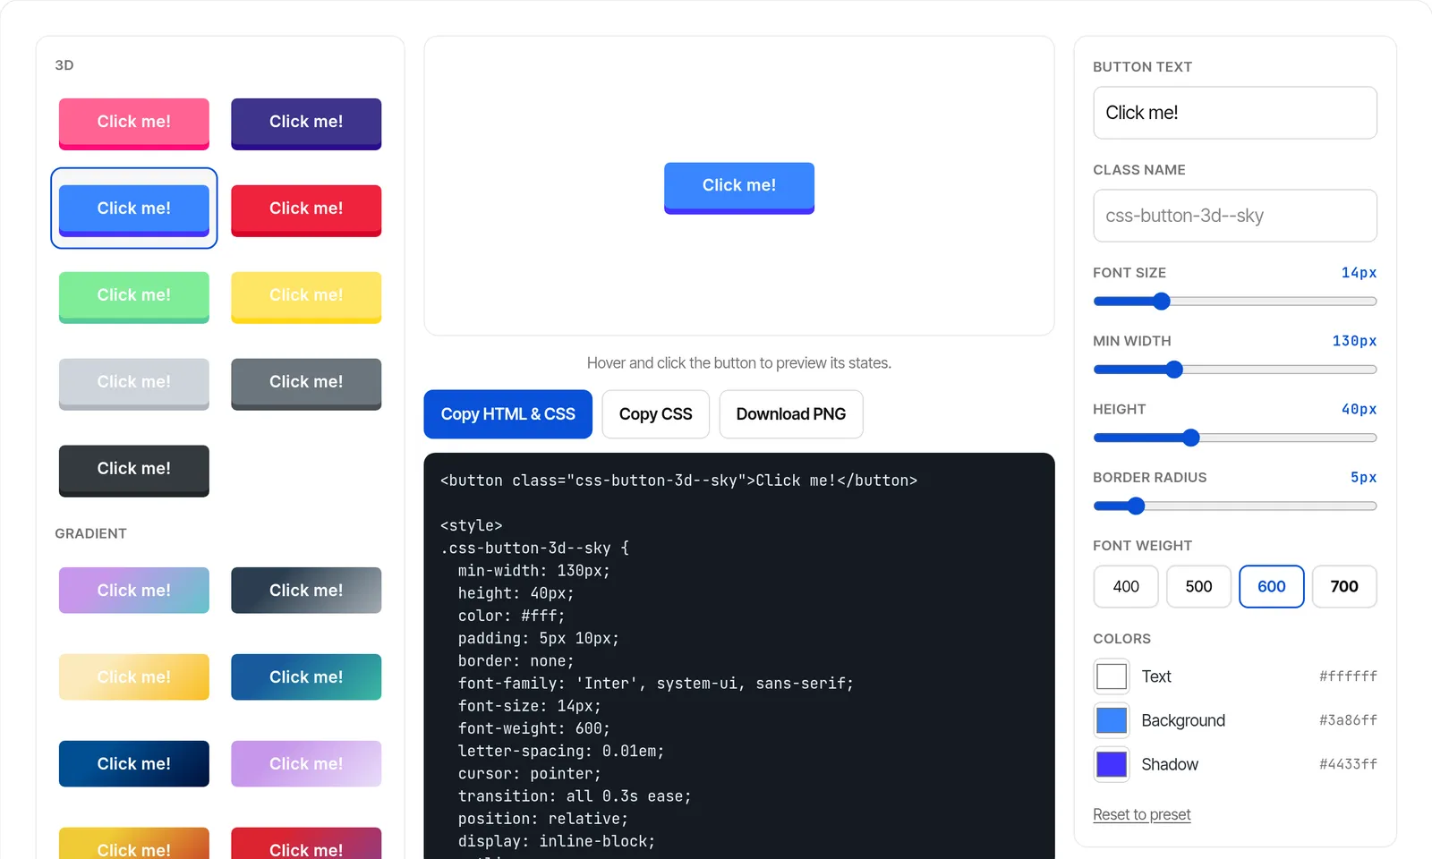Set font weight to 500
The height and width of the screenshot is (859, 1432).
coord(1198,587)
